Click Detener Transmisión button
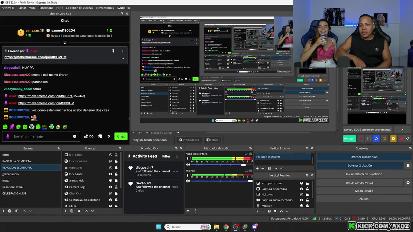The image size is (413, 232). (364, 157)
